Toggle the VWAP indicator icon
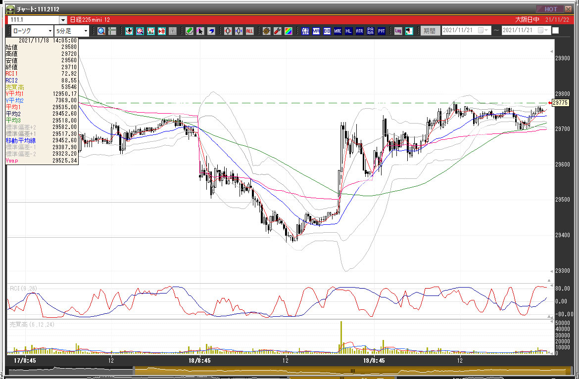 click(305, 31)
